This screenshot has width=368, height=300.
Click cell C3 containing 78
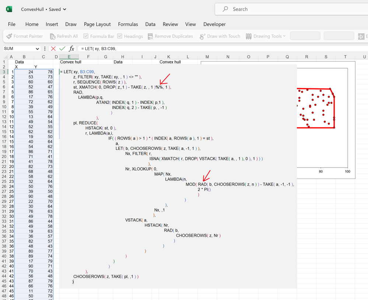click(43, 72)
